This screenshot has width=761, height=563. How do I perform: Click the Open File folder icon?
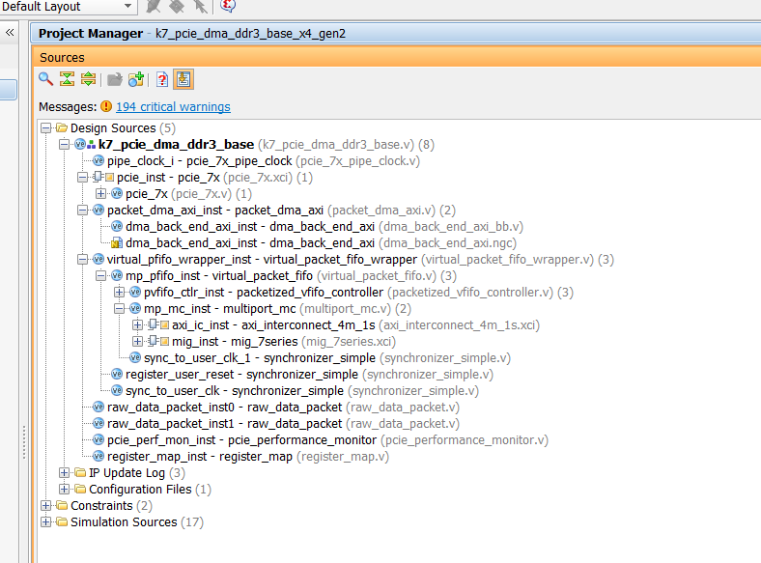pos(114,79)
